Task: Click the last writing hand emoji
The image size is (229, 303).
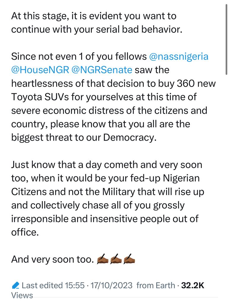Action: click(129, 260)
